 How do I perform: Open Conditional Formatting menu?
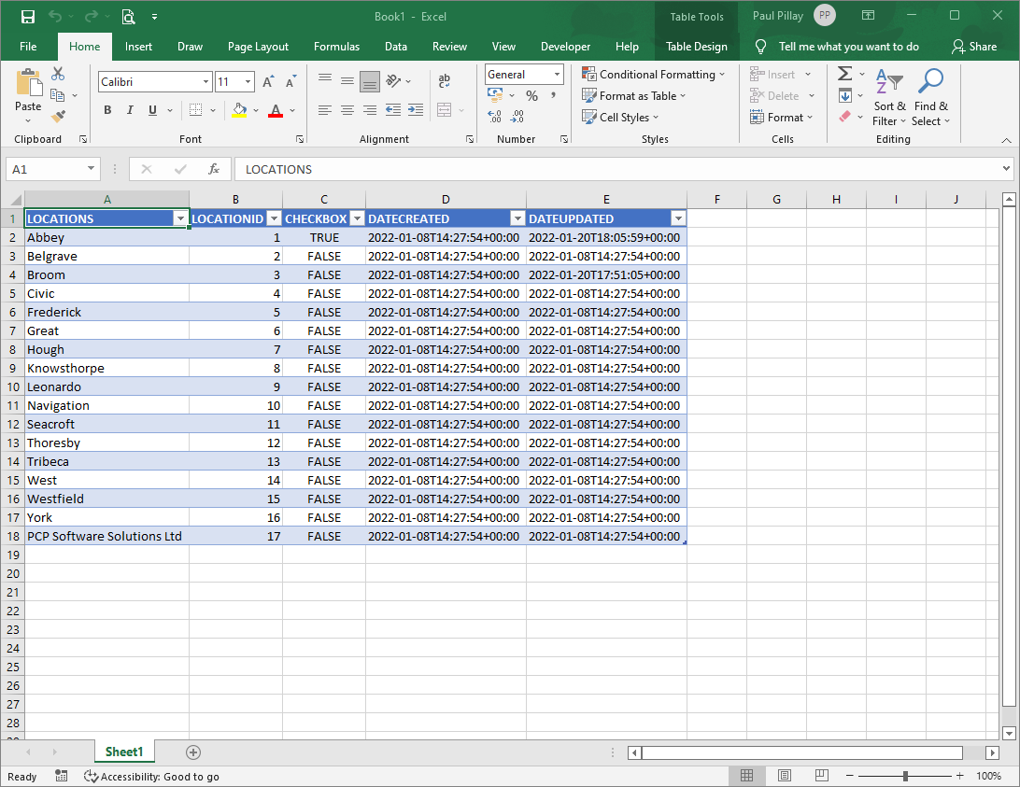point(654,75)
